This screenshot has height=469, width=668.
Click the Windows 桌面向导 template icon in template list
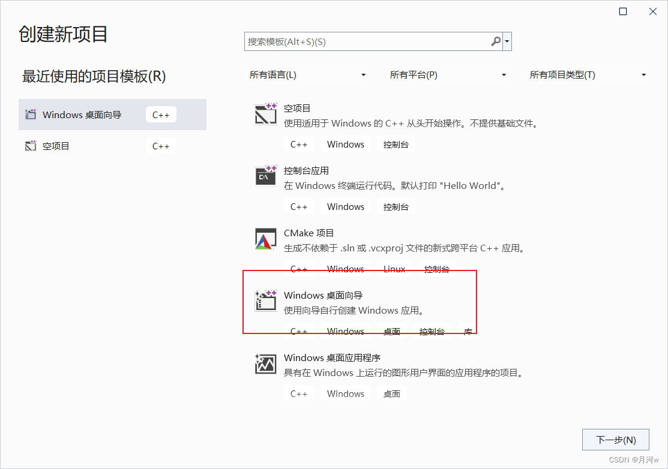[266, 301]
